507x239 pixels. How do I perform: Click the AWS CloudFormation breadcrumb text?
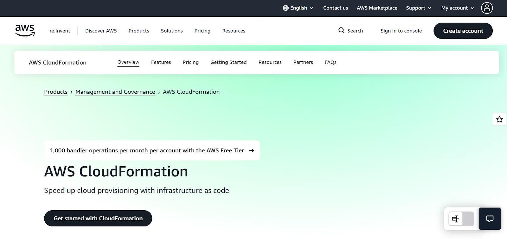click(x=191, y=92)
